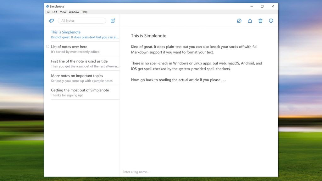This screenshot has height=181, width=322.
Task: Create a new note
Action: (x=113, y=20)
